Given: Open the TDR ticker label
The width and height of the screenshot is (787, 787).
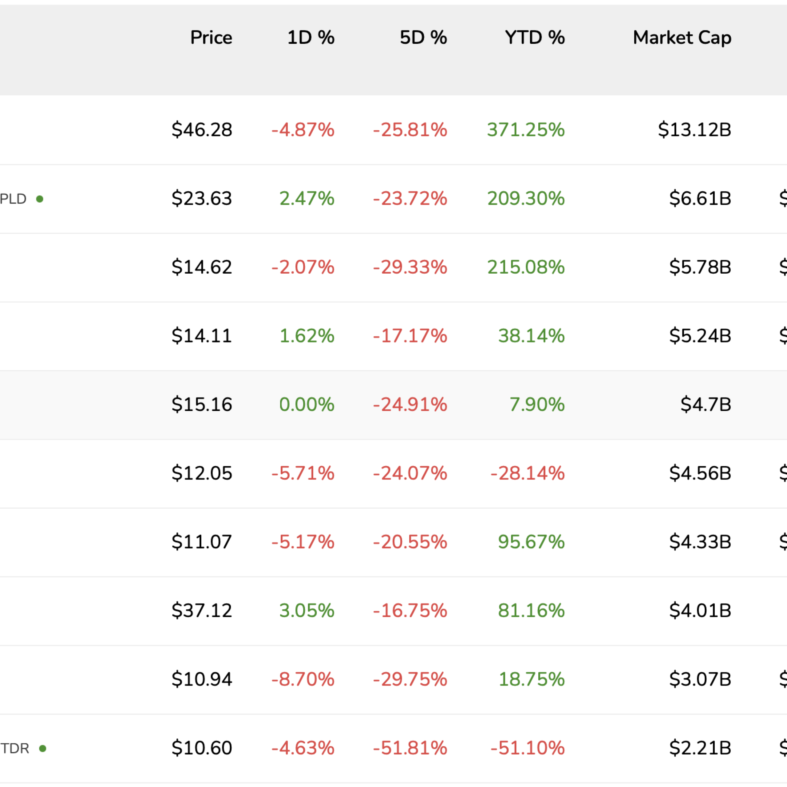Looking at the screenshot, I should pyautogui.click(x=15, y=748).
